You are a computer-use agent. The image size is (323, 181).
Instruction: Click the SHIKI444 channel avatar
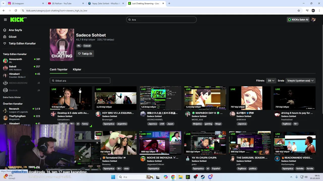232,114
